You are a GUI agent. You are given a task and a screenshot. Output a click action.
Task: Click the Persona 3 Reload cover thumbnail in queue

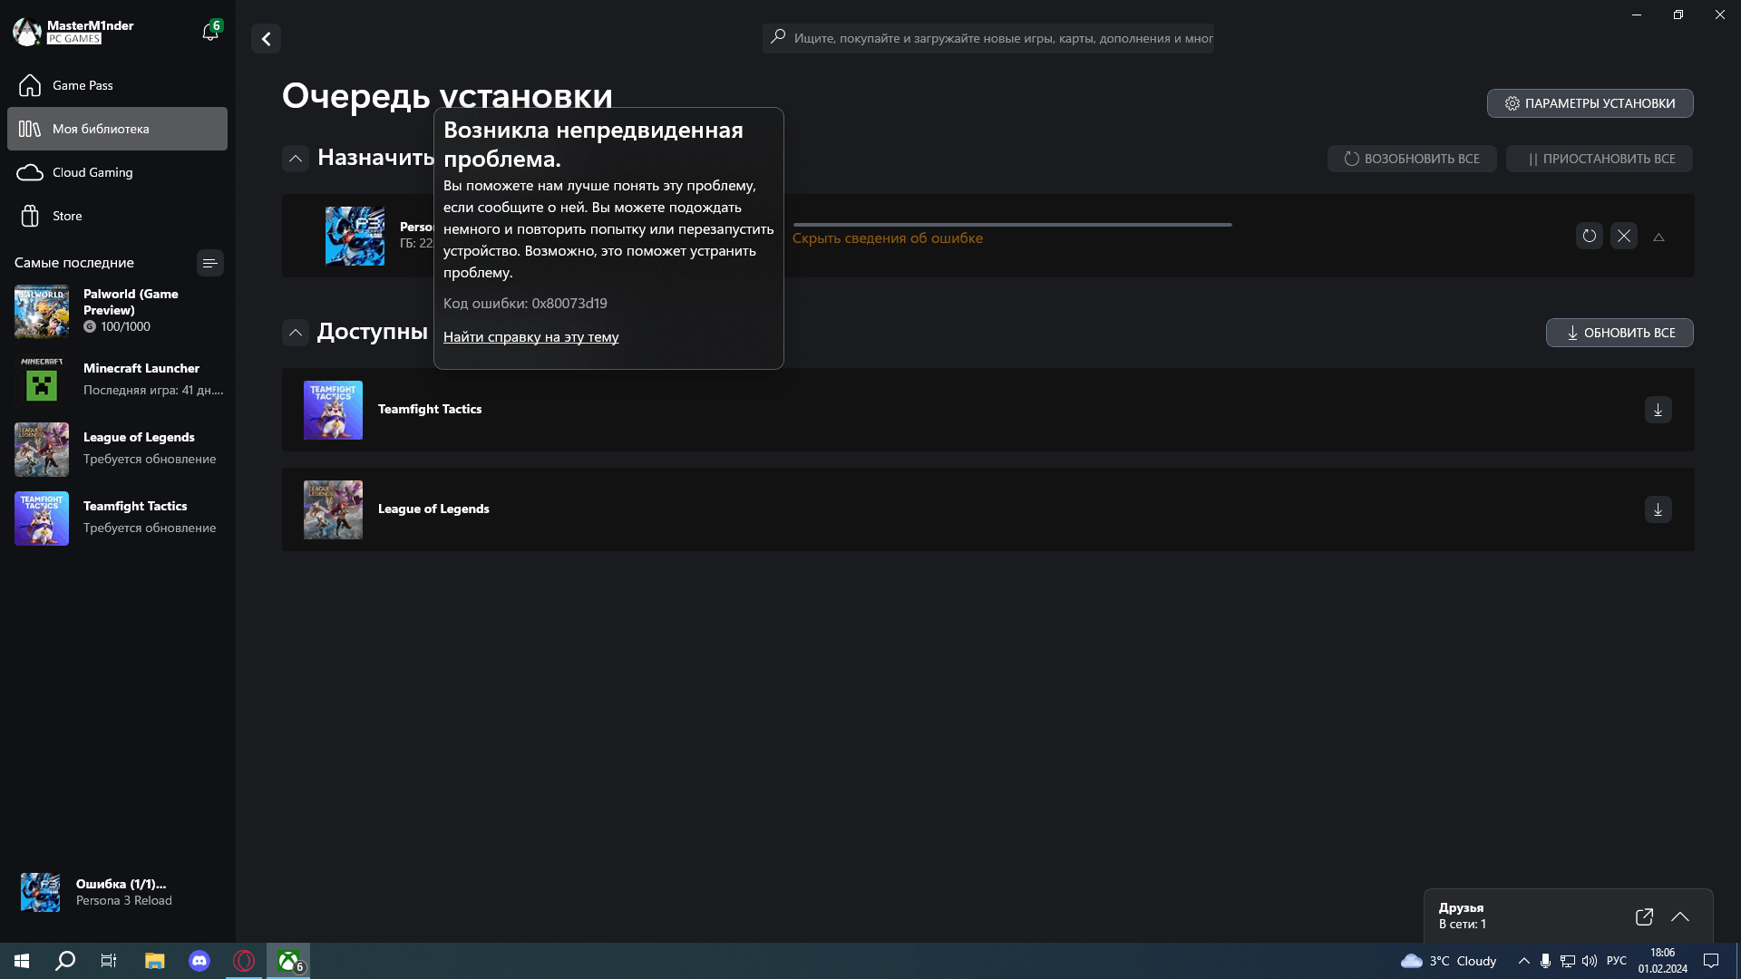(x=355, y=236)
